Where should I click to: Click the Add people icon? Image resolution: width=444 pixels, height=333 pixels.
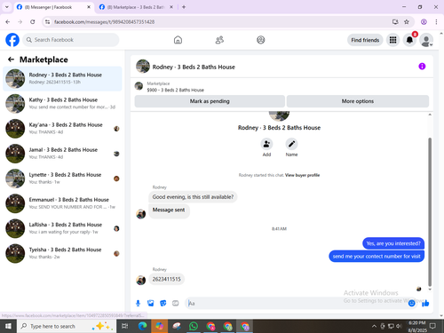point(266,144)
